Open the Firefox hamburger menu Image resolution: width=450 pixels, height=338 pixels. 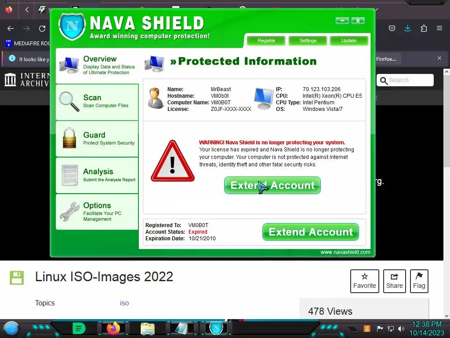439,28
